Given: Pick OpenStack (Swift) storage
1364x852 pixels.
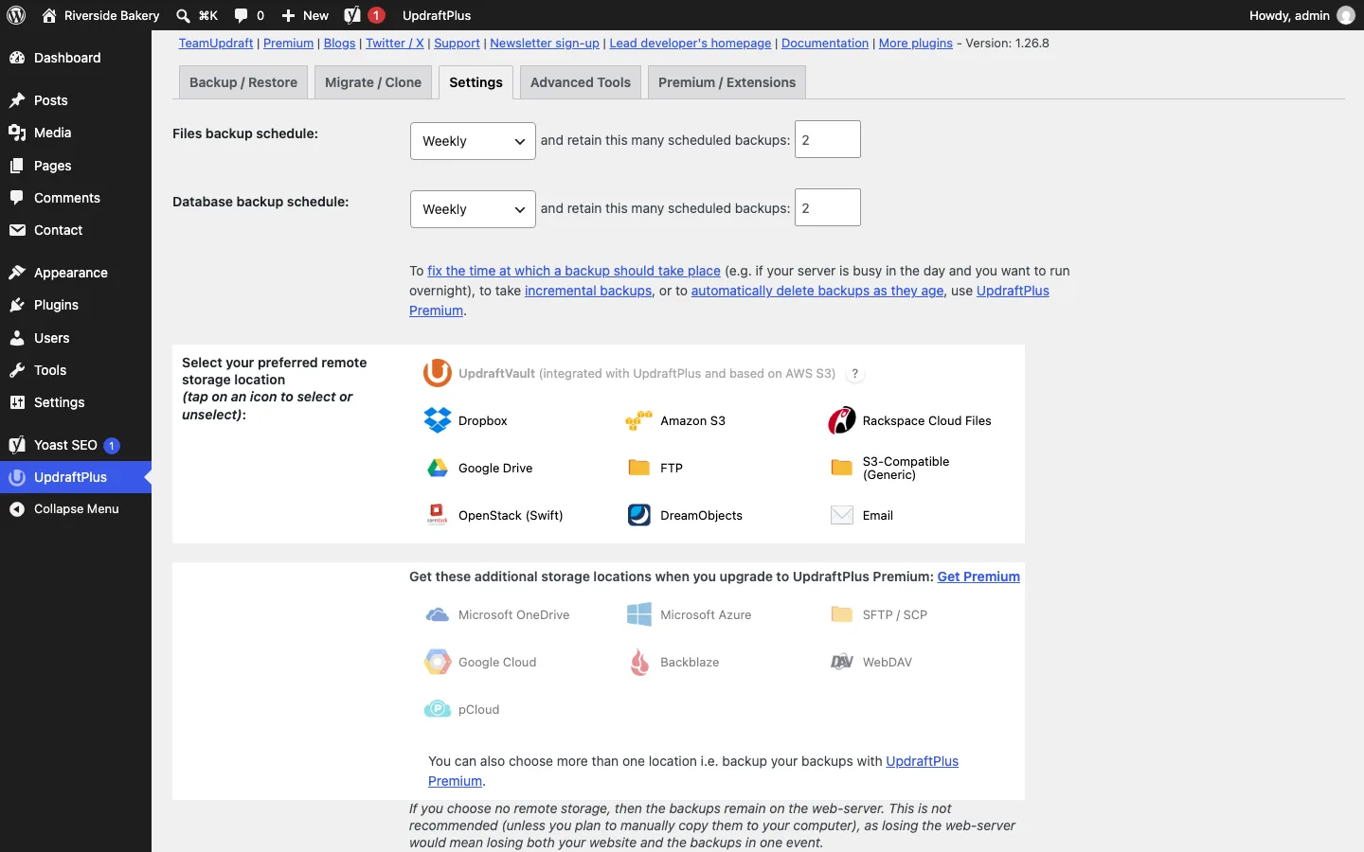Looking at the screenshot, I should pyautogui.click(x=494, y=515).
